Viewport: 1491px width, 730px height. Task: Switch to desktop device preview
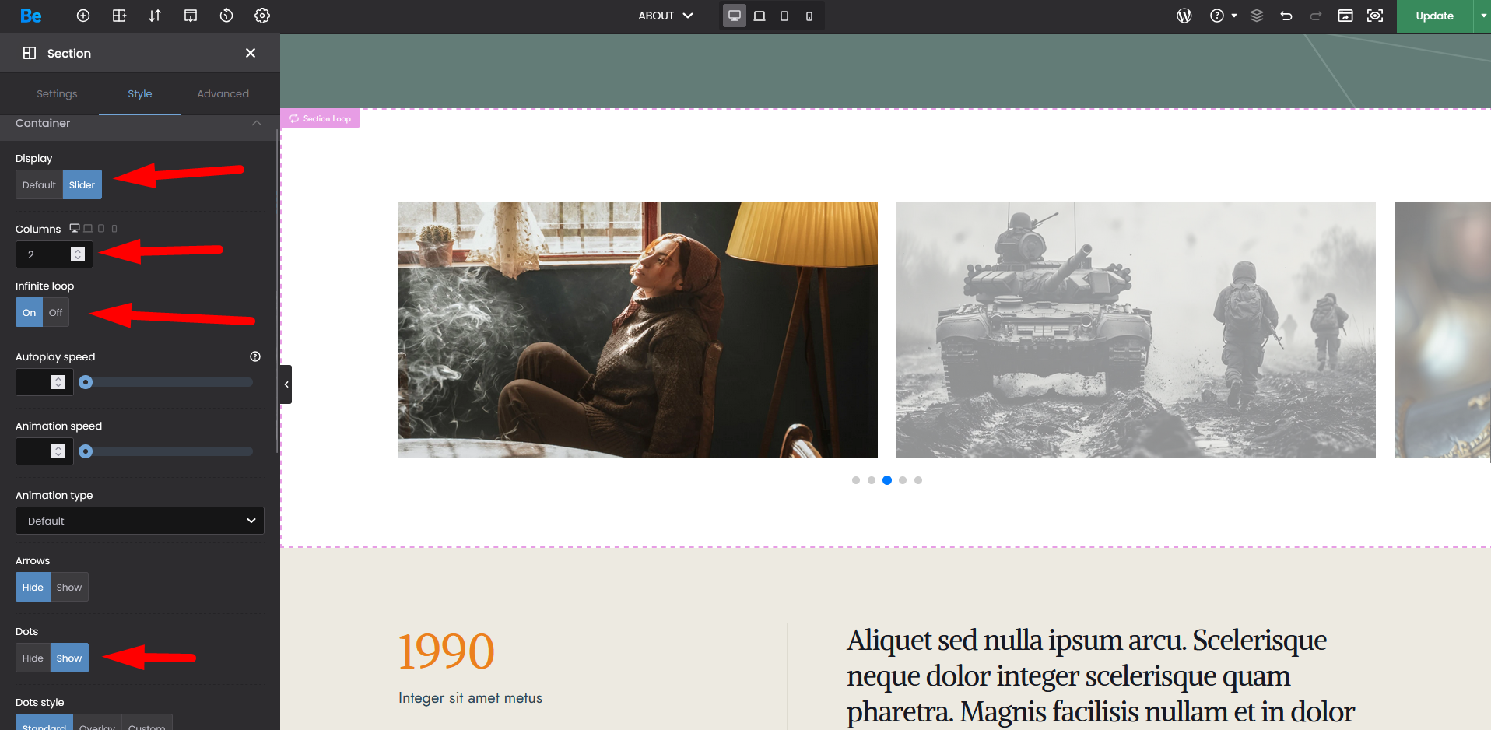pyautogui.click(x=734, y=16)
